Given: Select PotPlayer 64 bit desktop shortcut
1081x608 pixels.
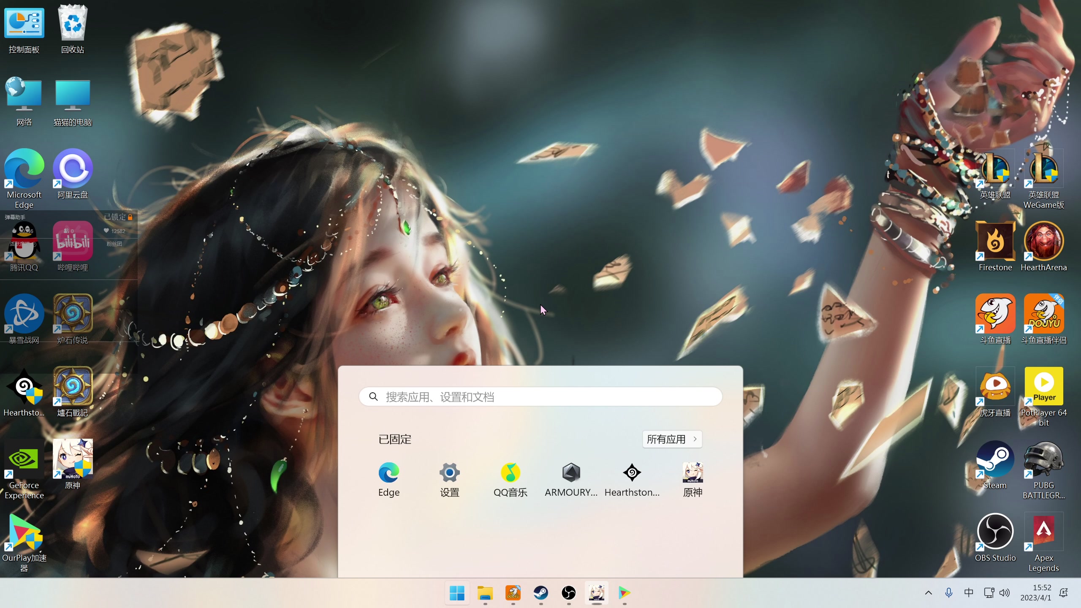Looking at the screenshot, I should pos(1044,397).
